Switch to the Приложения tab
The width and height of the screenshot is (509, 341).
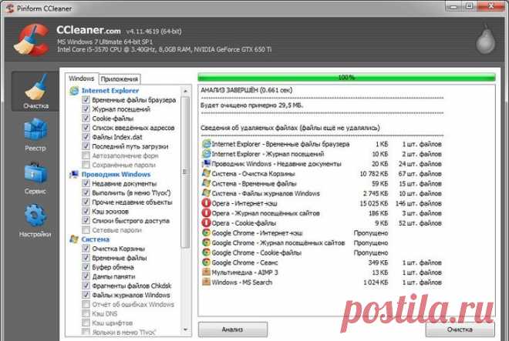(x=119, y=79)
